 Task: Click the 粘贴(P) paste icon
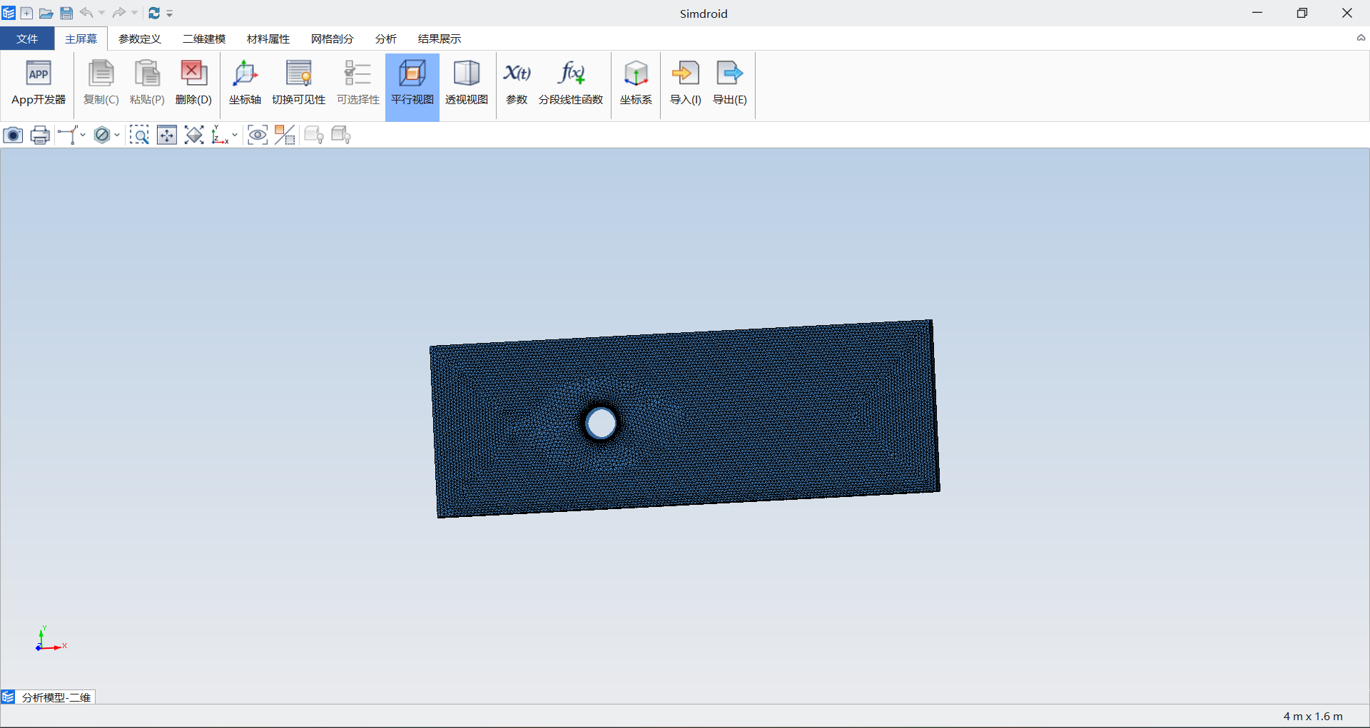tap(147, 83)
